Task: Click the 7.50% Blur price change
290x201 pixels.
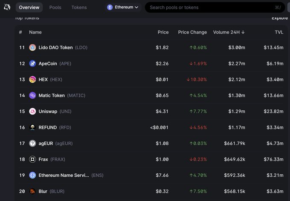Action: (x=198, y=191)
